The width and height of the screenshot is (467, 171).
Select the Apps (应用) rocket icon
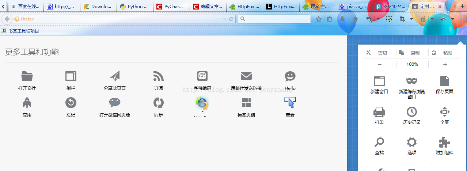[27, 103]
